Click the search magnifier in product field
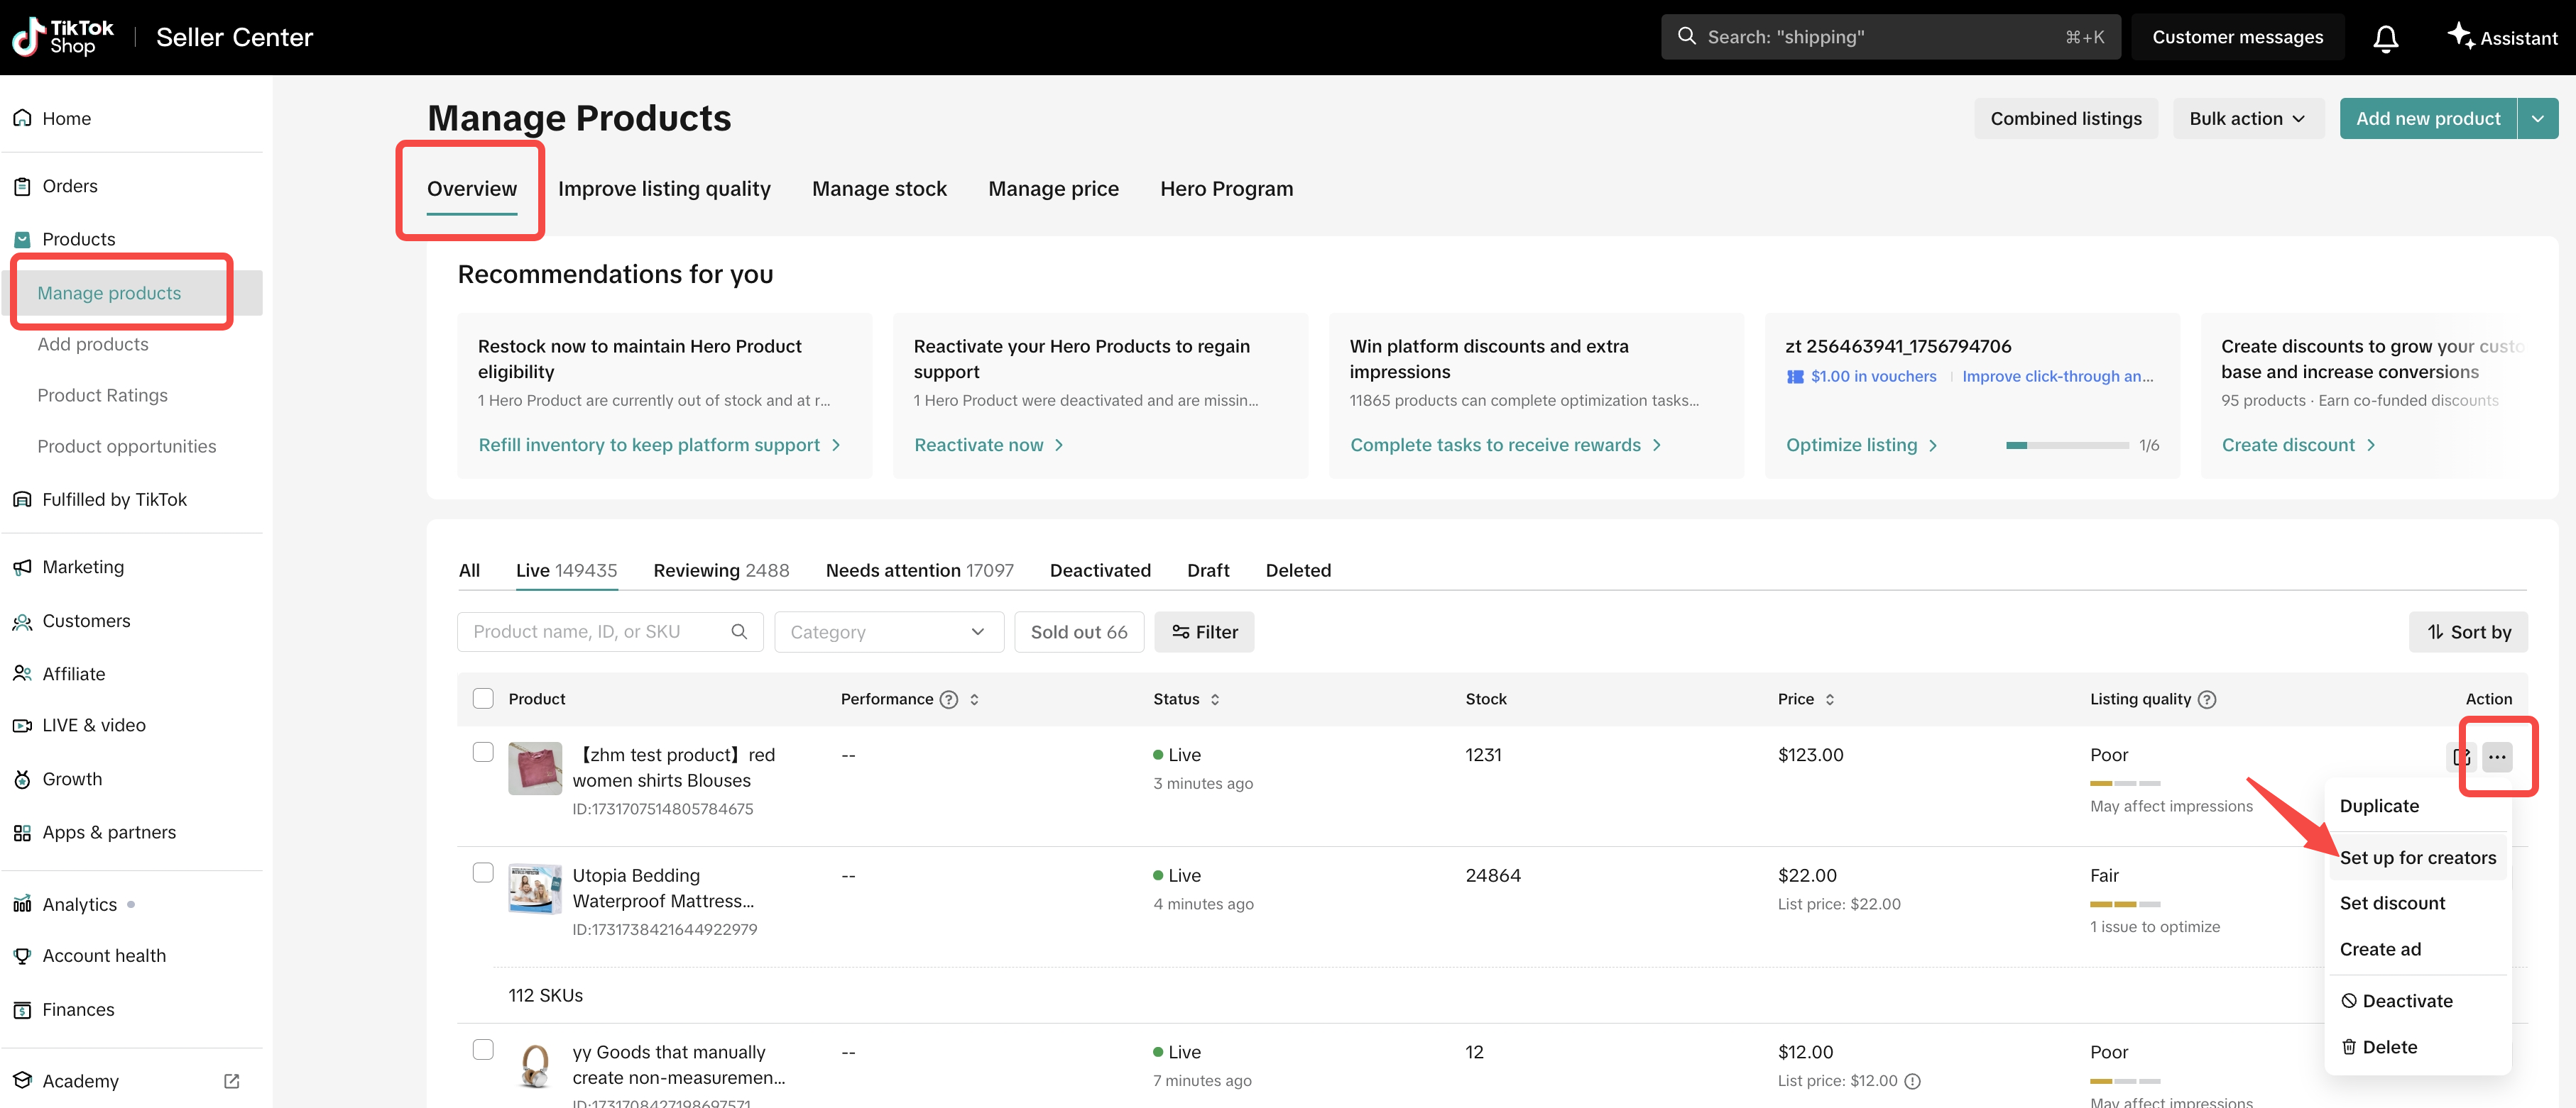This screenshot has width=2576, height=1108. pyautogui.click(x=739, y=631)
